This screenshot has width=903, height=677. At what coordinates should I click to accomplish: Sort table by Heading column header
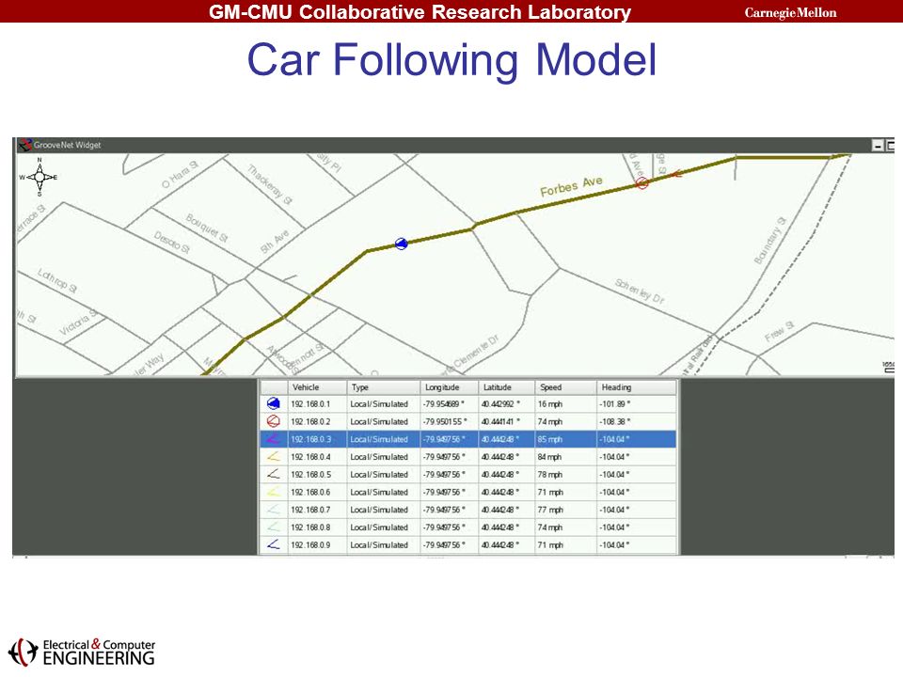(637, 387)
